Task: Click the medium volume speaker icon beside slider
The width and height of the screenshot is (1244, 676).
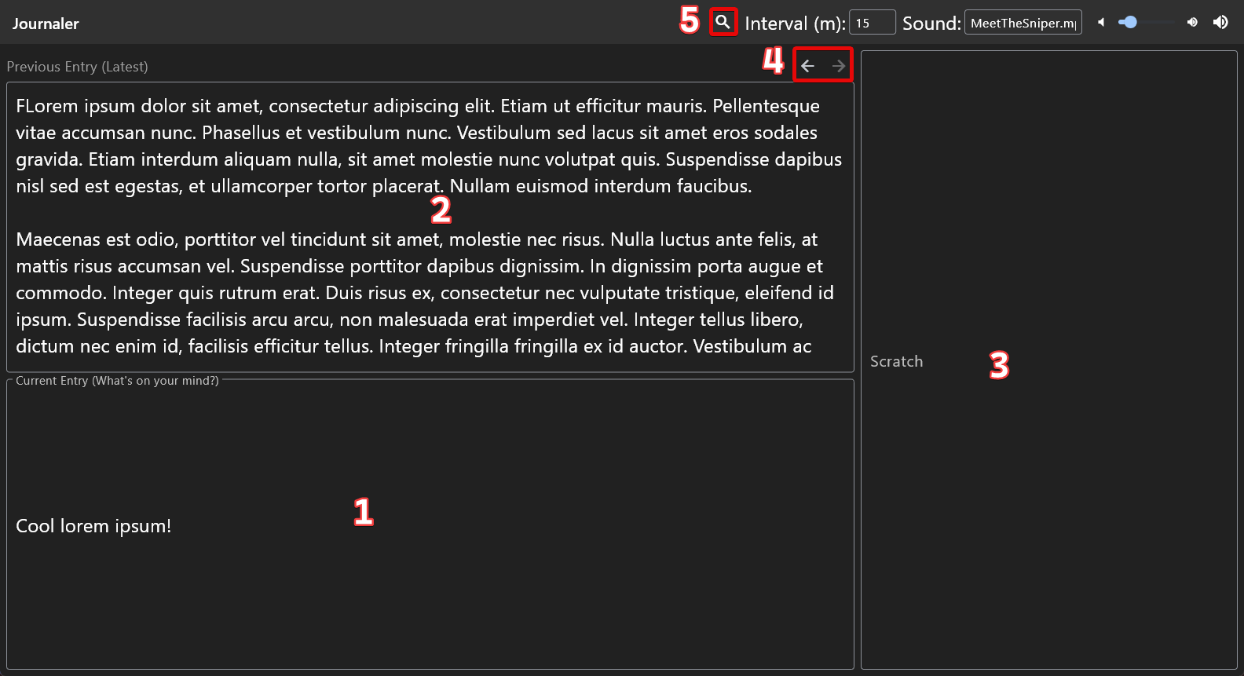Action: 1192,22
